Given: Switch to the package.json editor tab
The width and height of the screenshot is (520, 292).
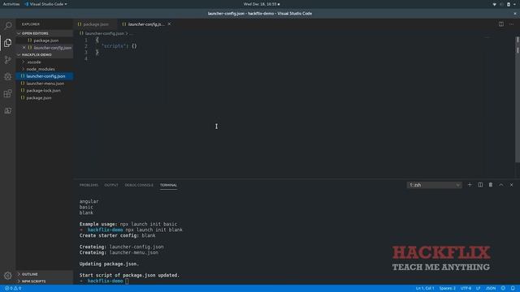Looking at the screenshot, I should tap(96, 24).
